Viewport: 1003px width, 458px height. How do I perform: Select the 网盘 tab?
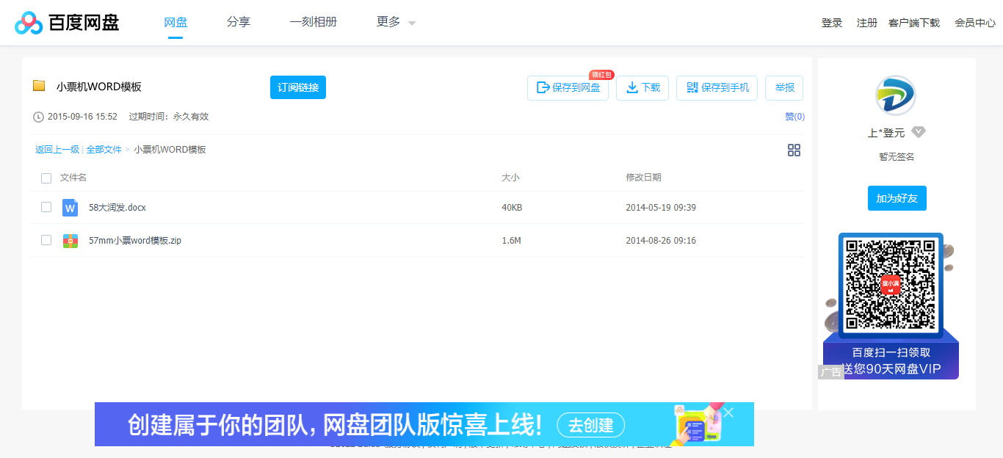(175, 22)
